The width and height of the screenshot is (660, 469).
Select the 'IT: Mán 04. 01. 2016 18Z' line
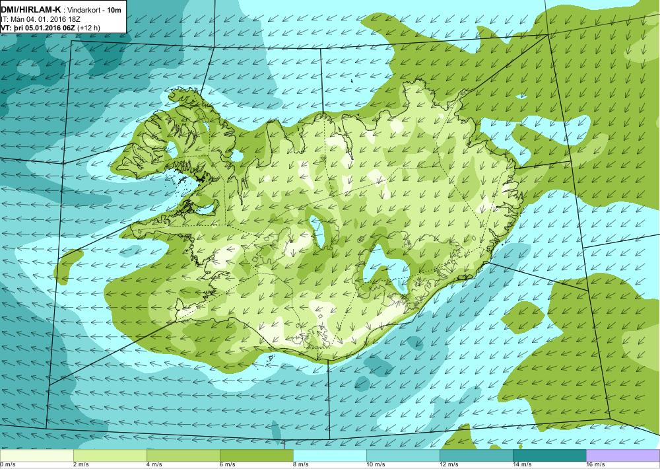click(40, 19)
